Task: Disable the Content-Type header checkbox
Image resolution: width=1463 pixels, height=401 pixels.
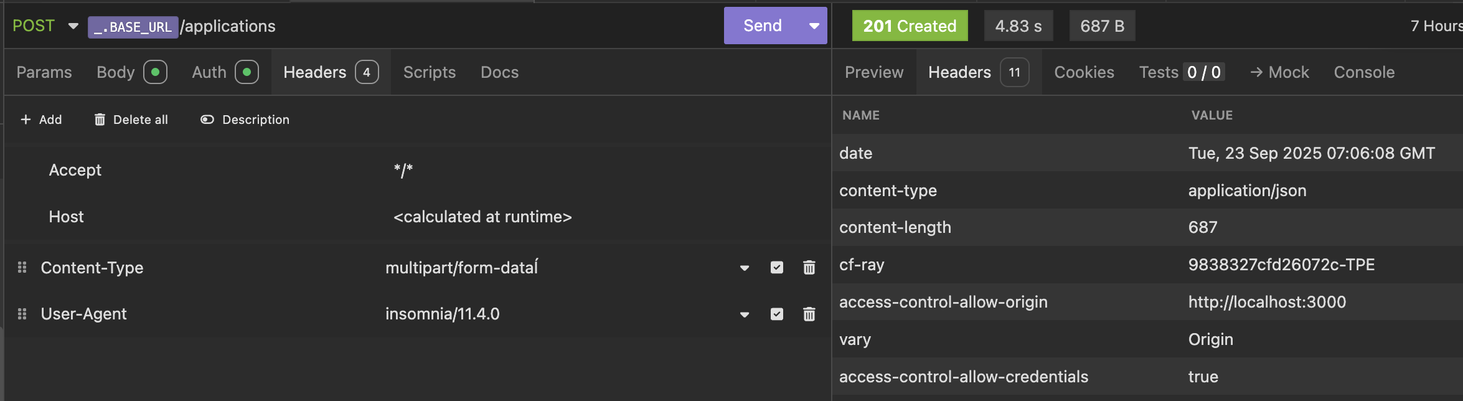Action: (776, 268)
